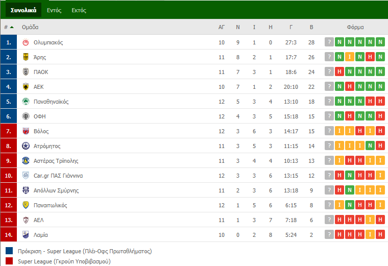388x266 pixels.
Task: Switch to the Εκτός tab
Action: (x=79, y=10)
